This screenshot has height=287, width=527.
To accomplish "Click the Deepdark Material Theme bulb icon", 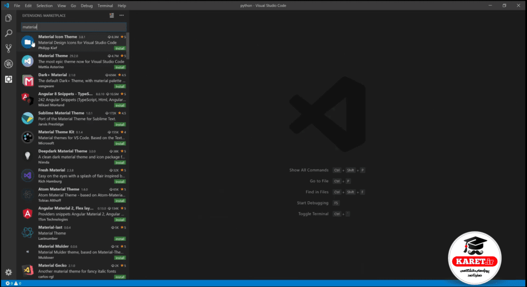I will point(28,156).
